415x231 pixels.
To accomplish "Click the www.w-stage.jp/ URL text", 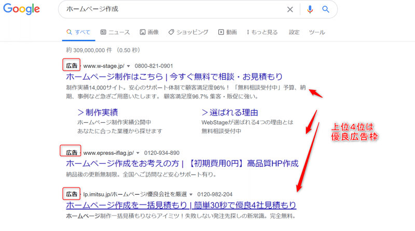I will [x=104, y=66].
